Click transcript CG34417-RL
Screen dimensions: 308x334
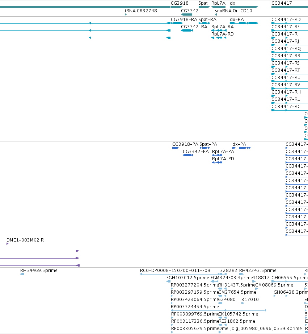point(290,103)
